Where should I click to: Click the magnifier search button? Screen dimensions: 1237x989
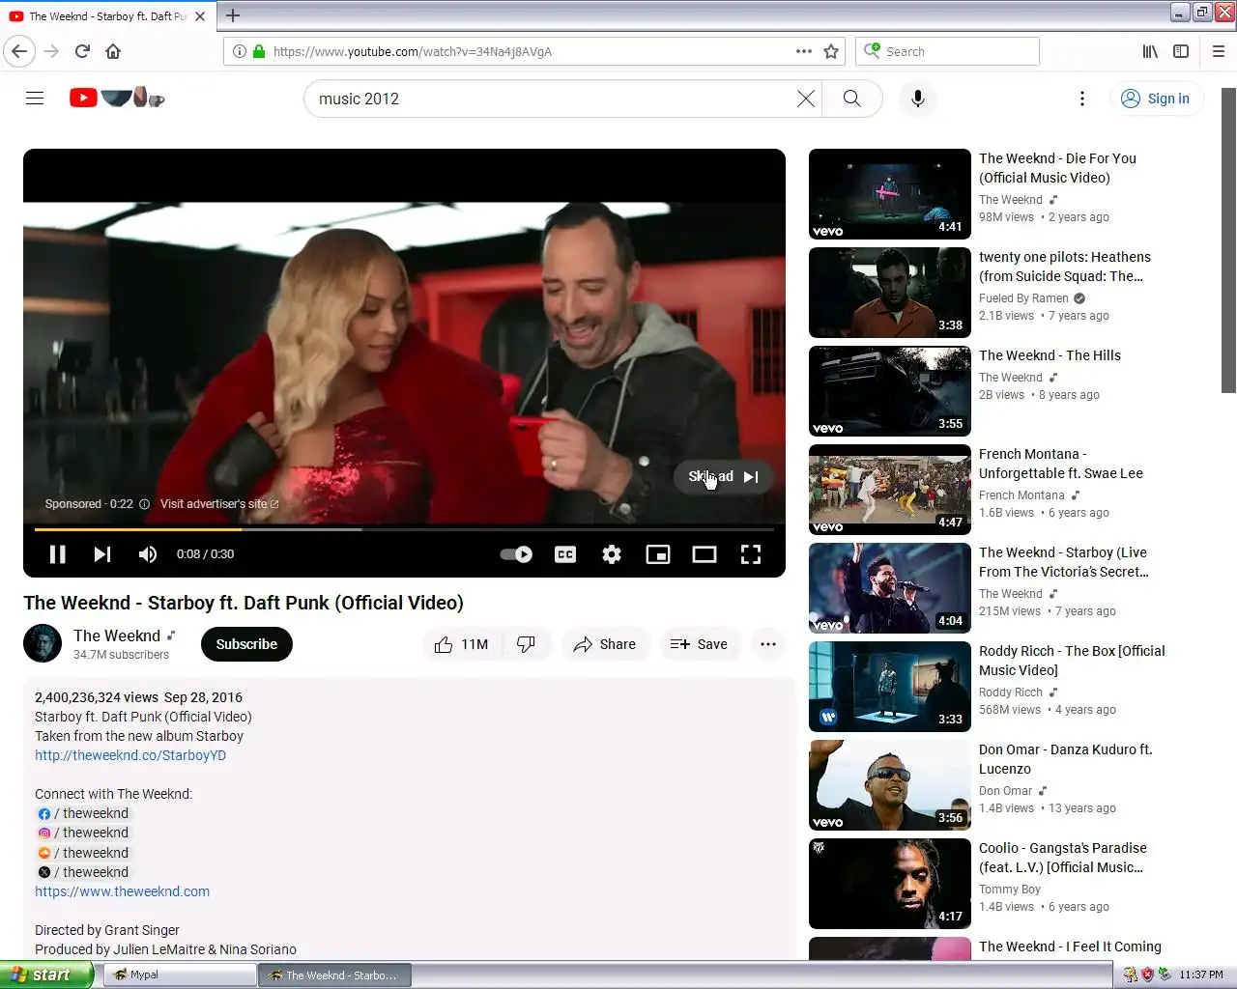point(851,99)
